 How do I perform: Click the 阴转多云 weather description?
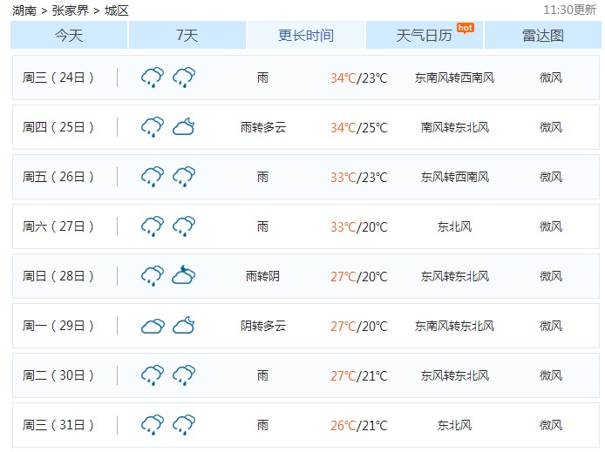click(x=263, y=326)
